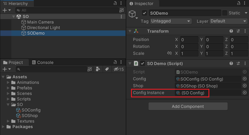Lock the Hierarchy panel with padlock icon
The image size is (249, 135).
115,3
